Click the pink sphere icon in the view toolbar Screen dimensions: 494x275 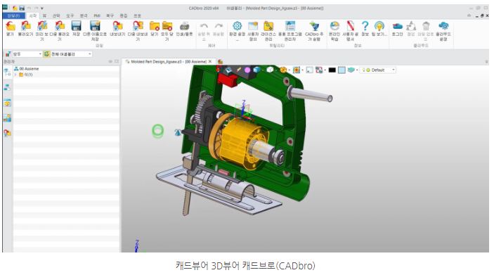pyautogui.click(x=247, y=70)
